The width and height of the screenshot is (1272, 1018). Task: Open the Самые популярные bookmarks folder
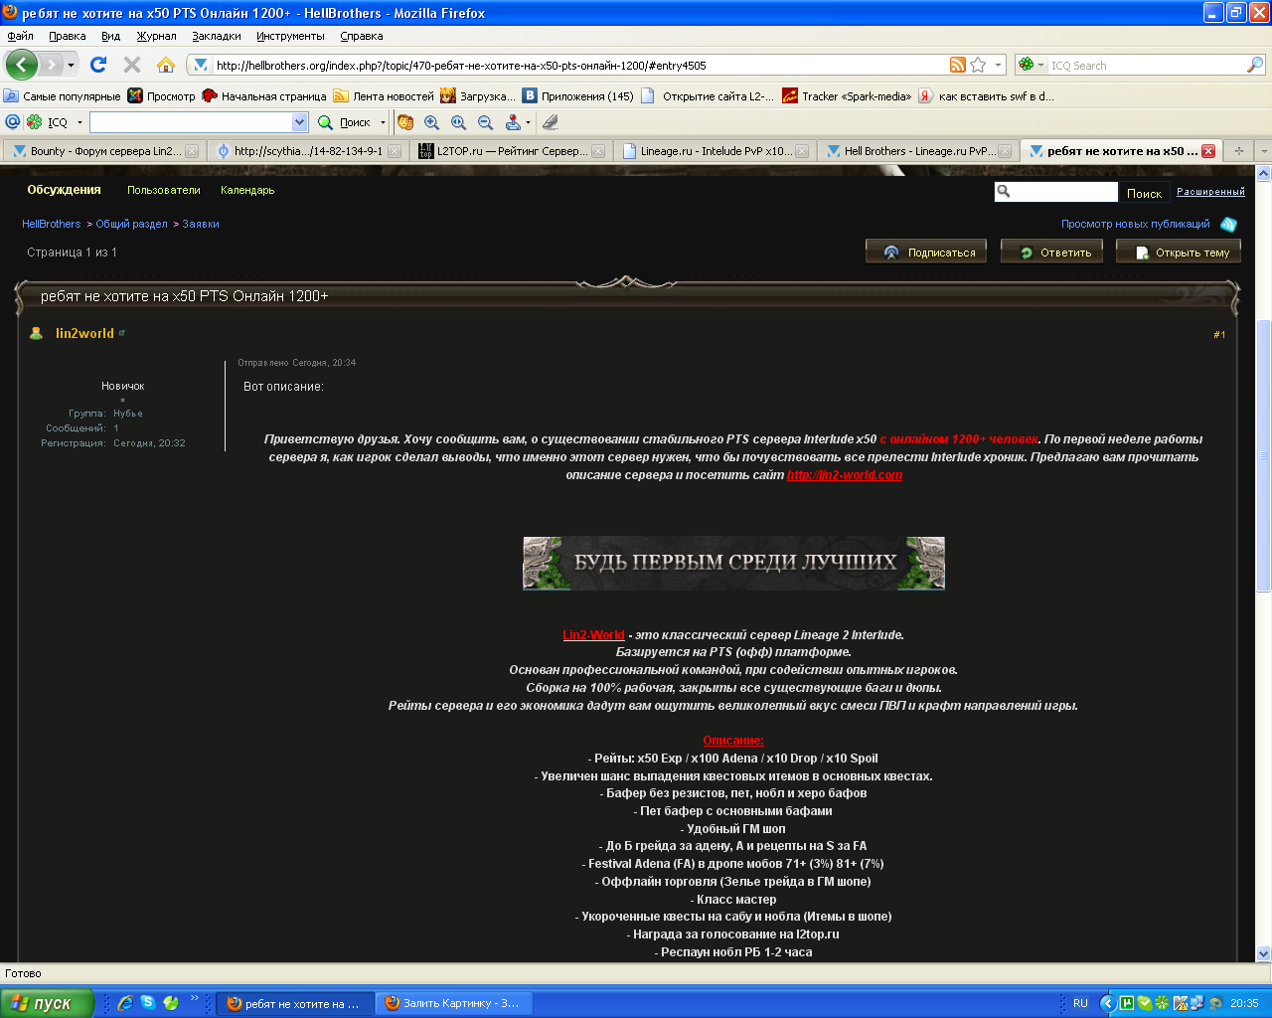click(62, 96)
